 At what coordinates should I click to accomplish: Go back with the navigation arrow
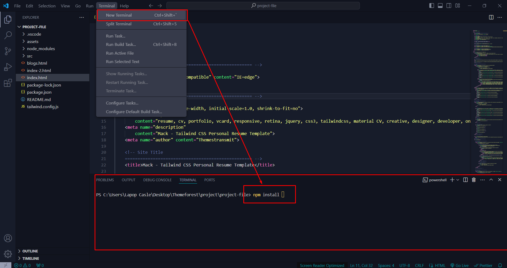[151, 6]
